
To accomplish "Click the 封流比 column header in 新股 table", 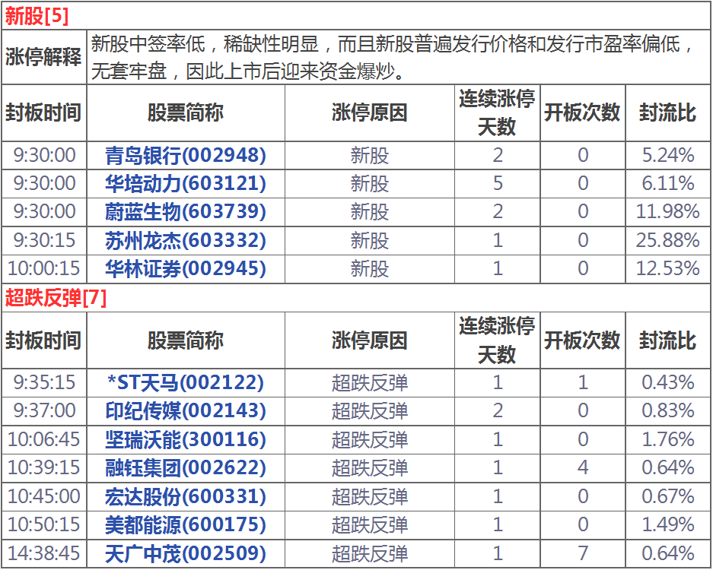I will pos(667,112).
